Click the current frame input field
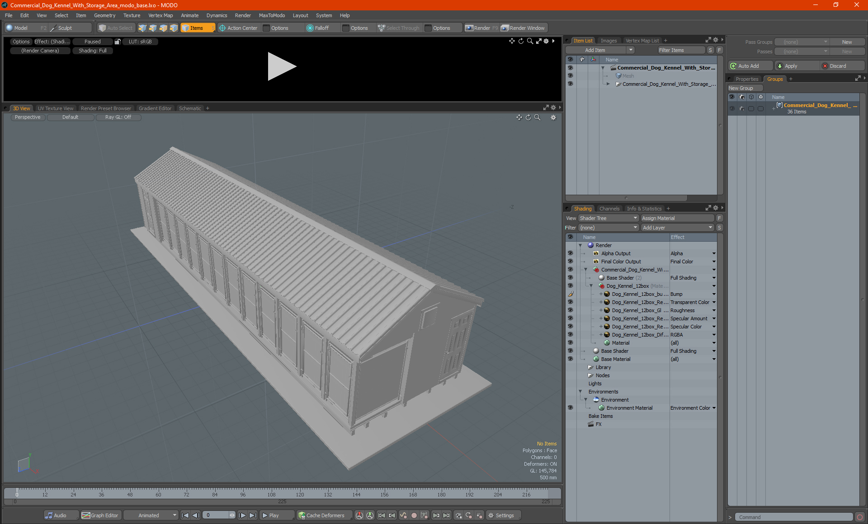 point(217,515)
